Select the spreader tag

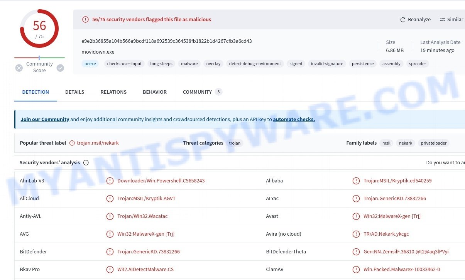pos(418,64)
